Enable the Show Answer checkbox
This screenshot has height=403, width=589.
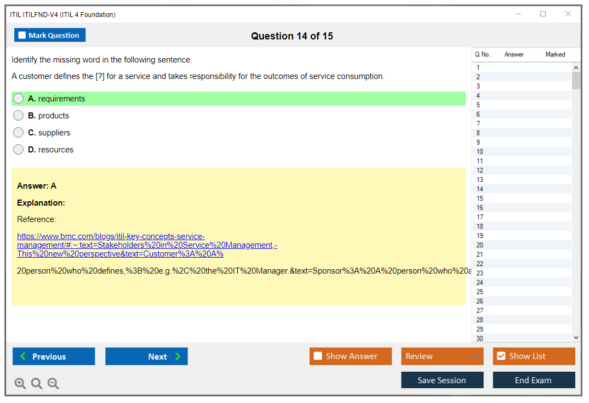point(318,356)
